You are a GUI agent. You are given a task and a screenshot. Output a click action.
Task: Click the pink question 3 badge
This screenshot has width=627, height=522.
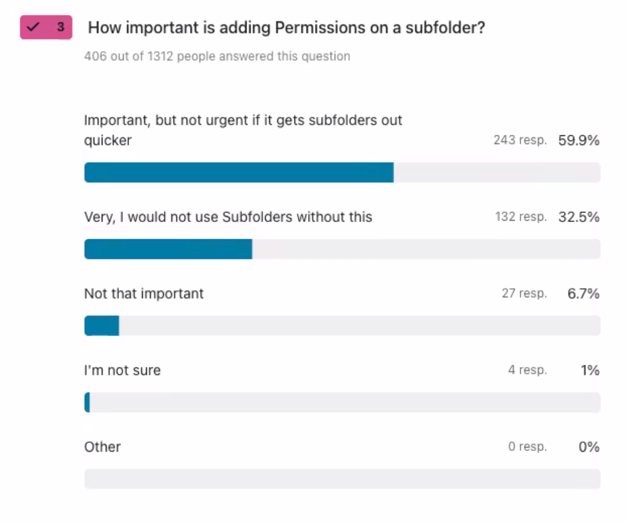click(46, 27)
